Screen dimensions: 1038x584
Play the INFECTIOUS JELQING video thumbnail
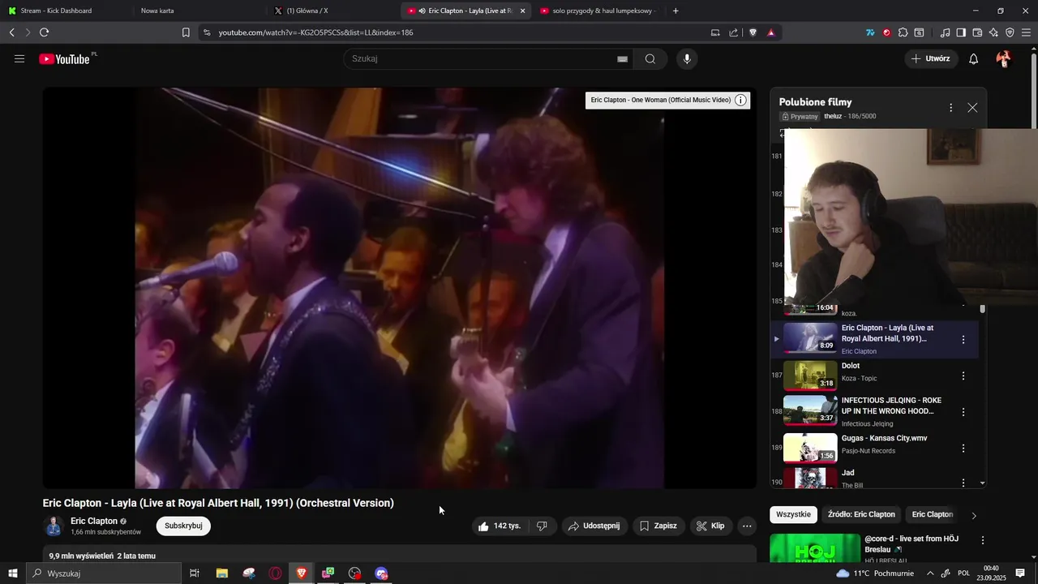810,410
